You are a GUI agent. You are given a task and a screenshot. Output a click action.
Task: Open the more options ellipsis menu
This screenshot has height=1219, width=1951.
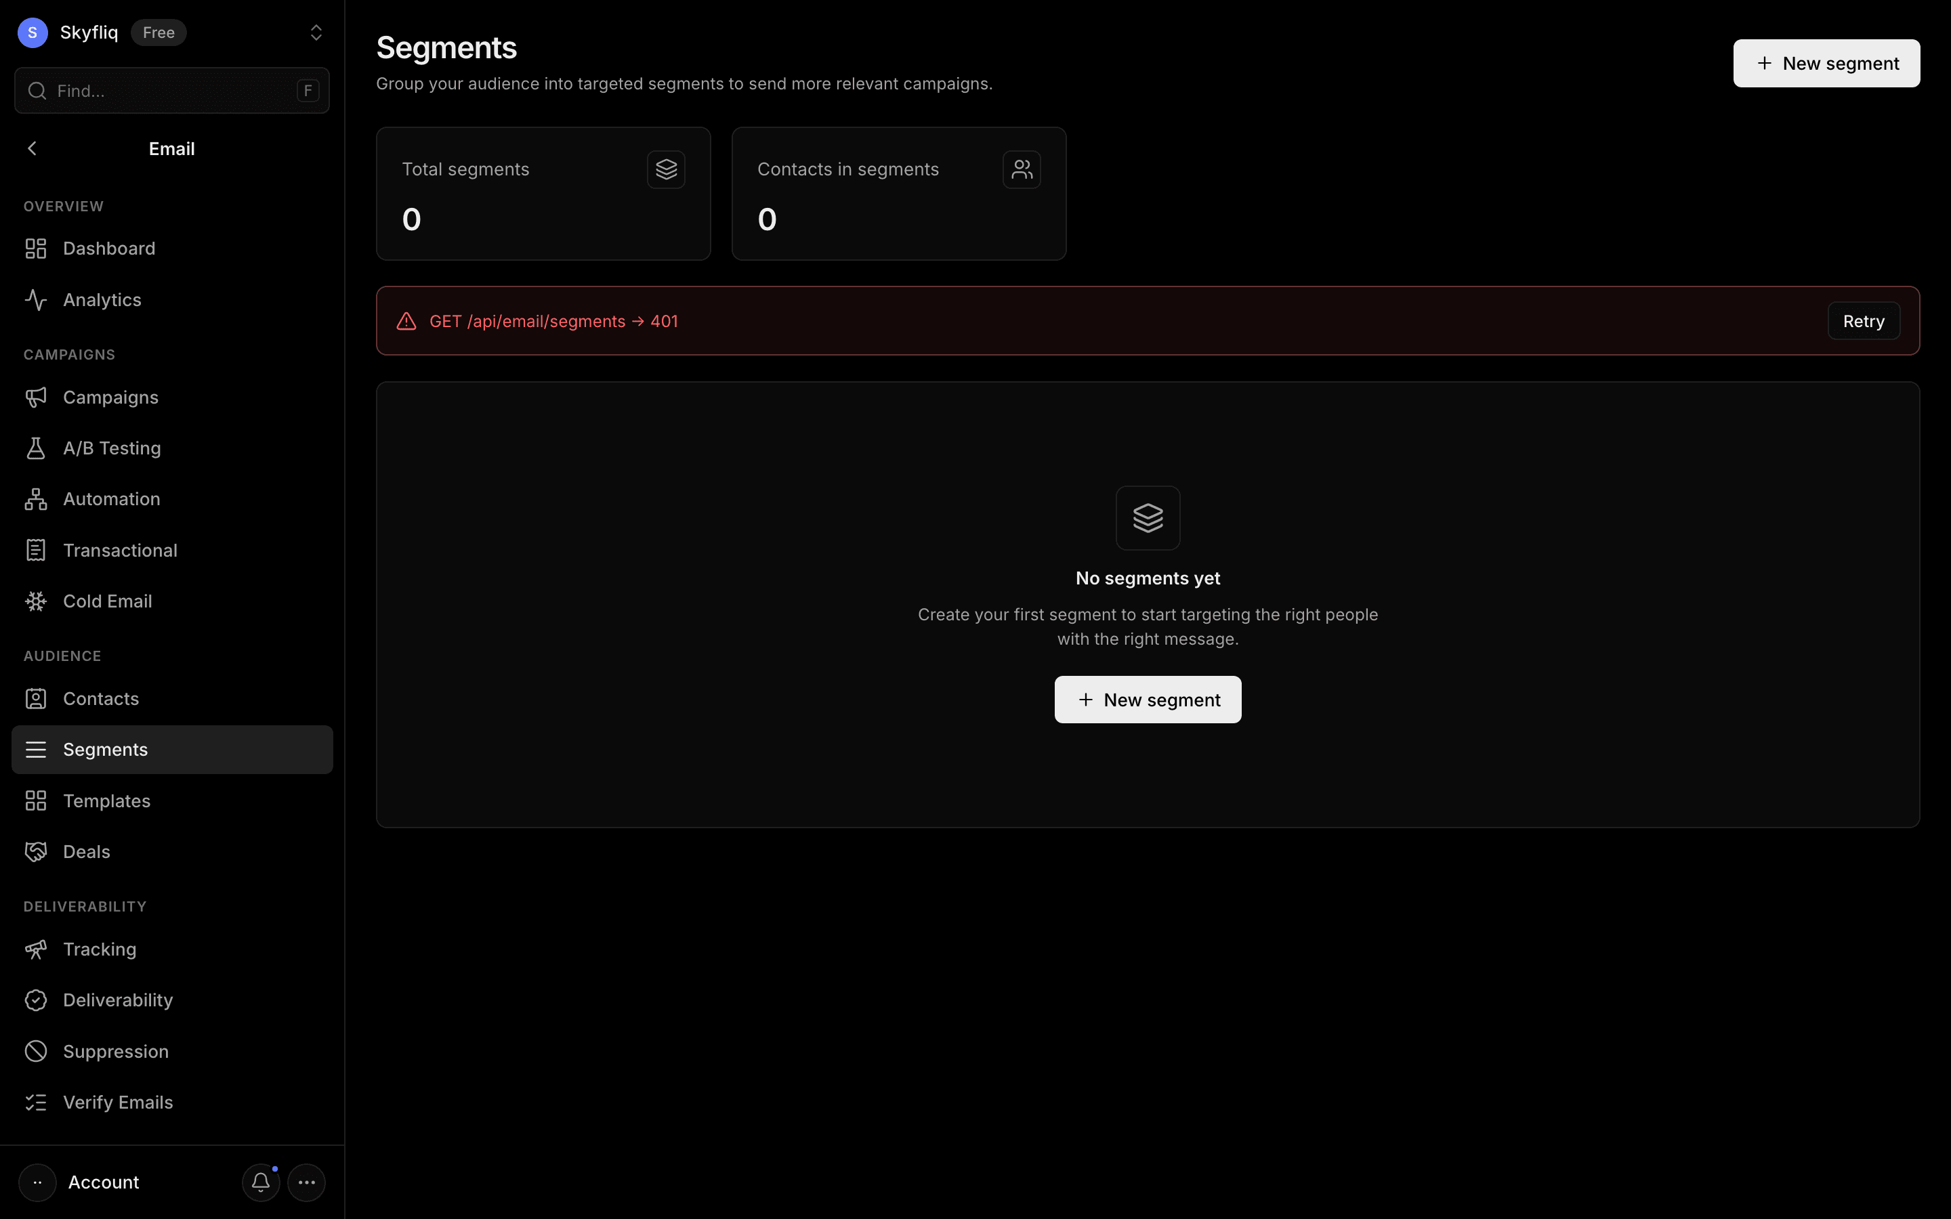pyautogui.click(x=306, y=1182)
